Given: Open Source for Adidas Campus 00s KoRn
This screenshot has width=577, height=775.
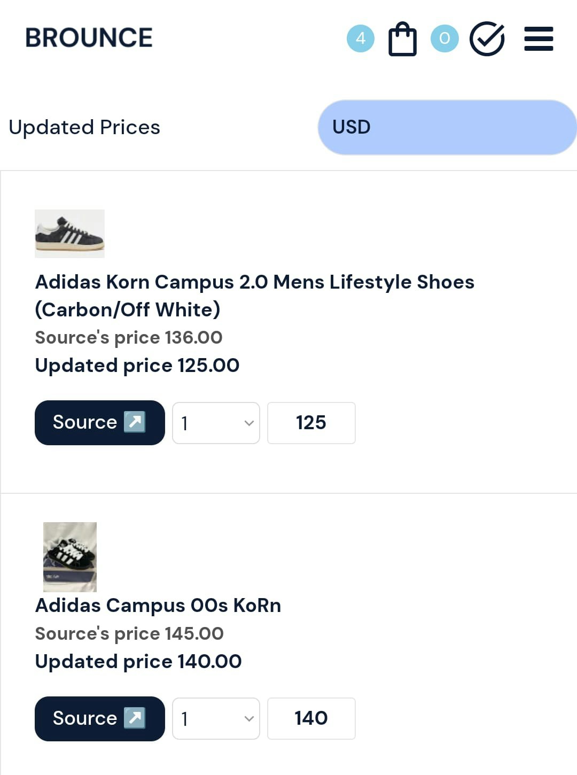Looking at the screenshot, I should 99,719.
